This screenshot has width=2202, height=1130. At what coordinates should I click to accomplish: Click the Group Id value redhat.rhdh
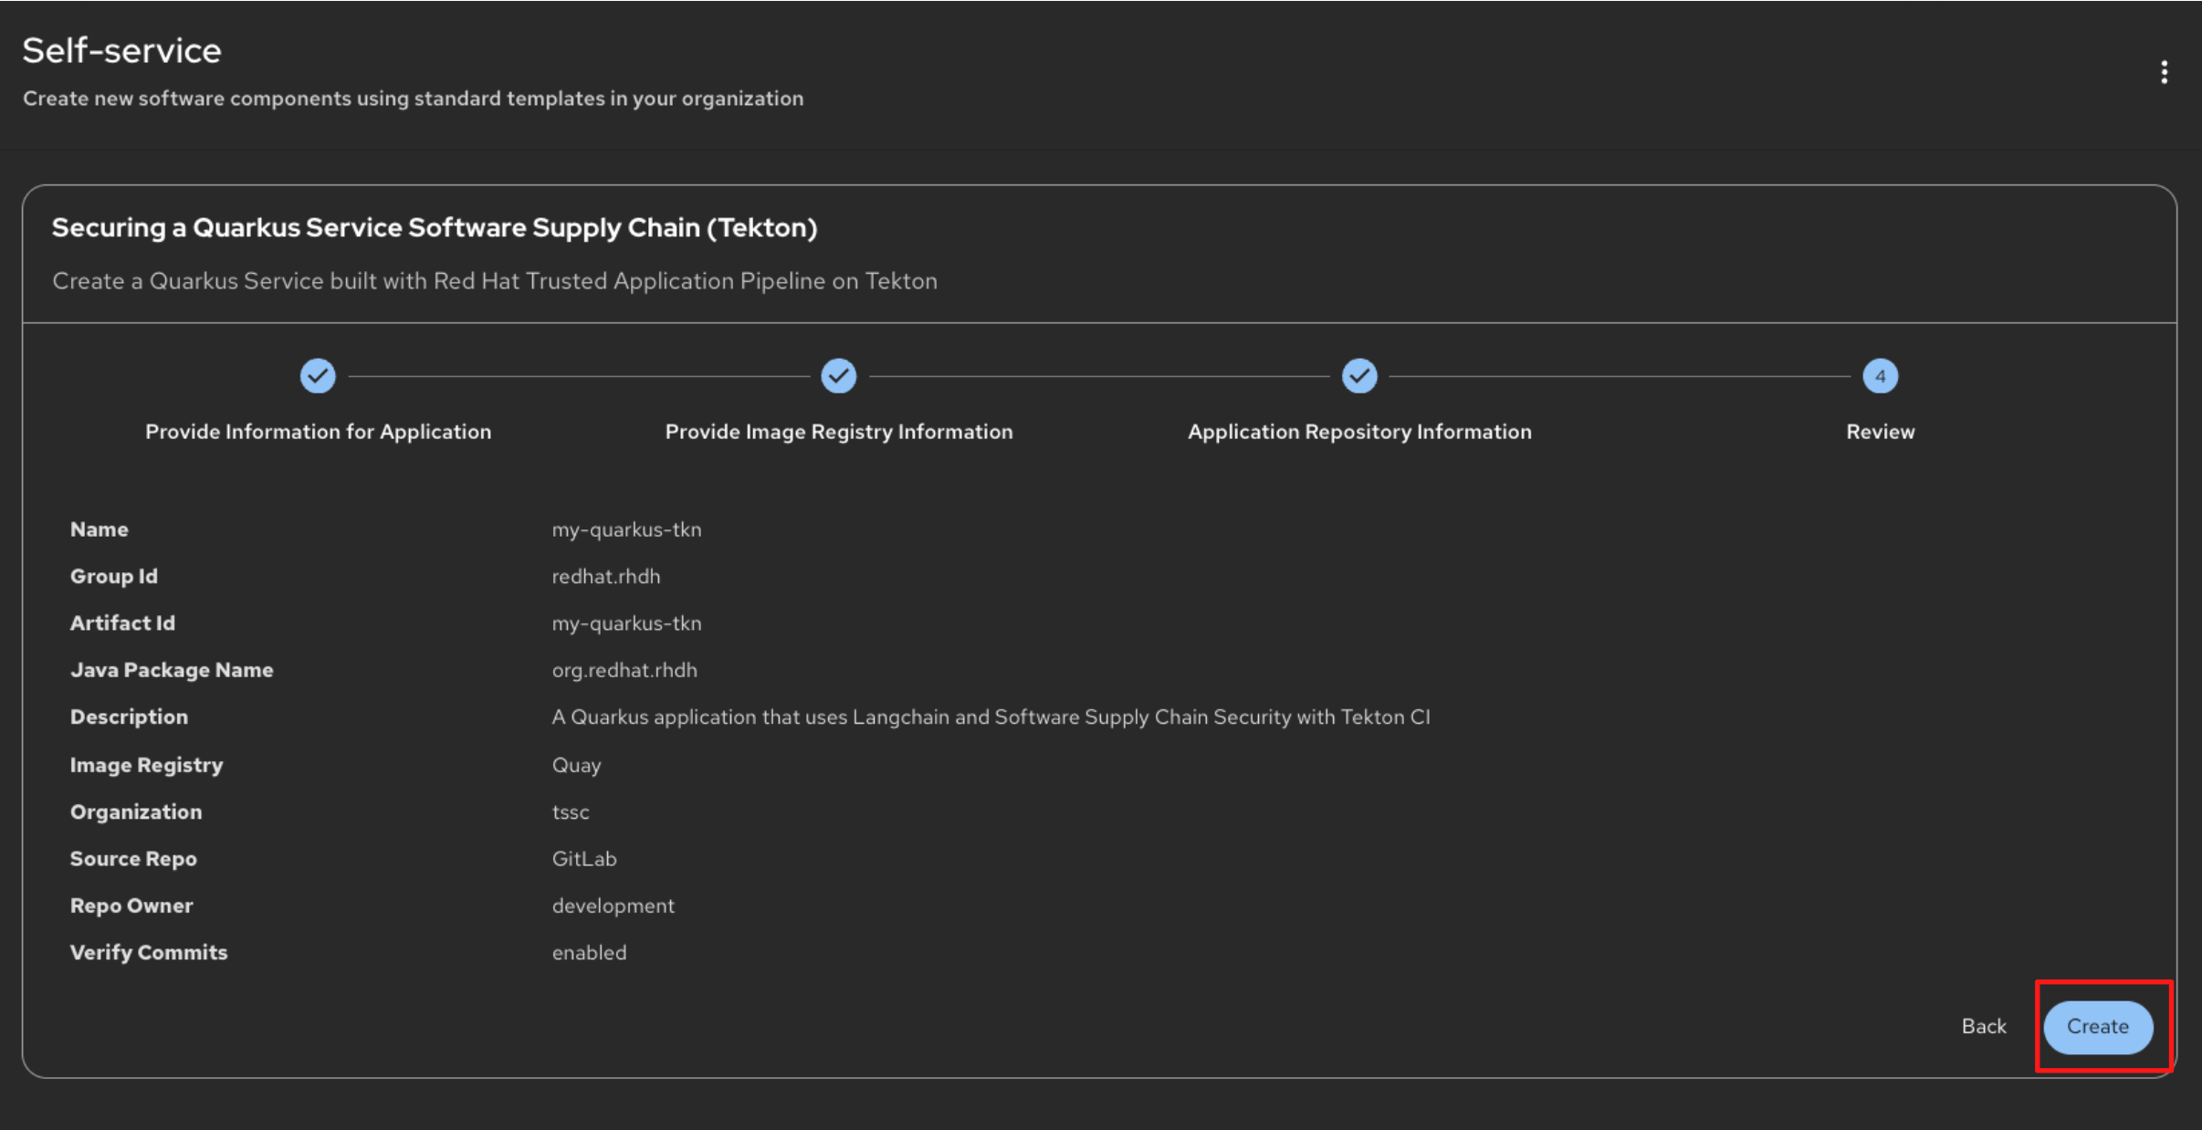point(605,577)
